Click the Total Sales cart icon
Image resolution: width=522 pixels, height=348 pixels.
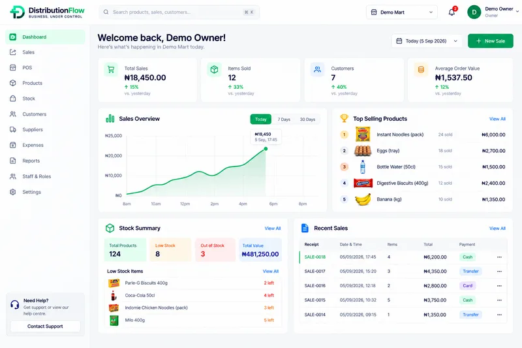pyautogui.click(x=111, y=70)
